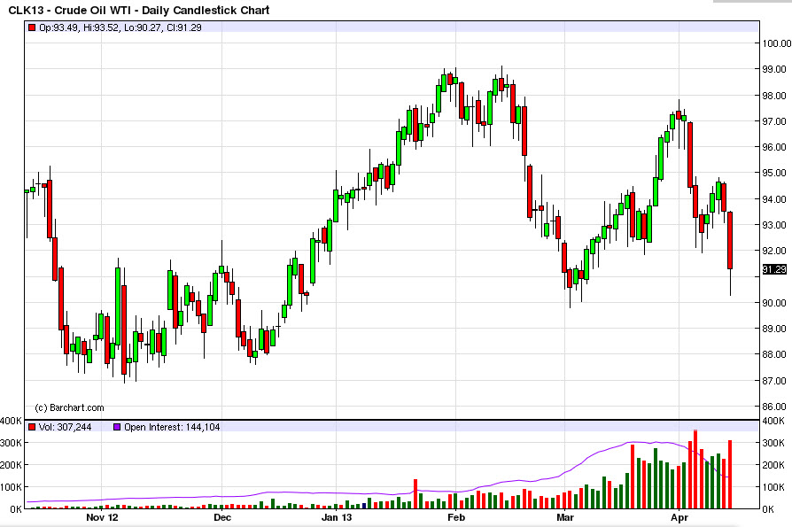Click the Open Interest: 144,104 label
The image size is (792, 527).
(172, 427)
